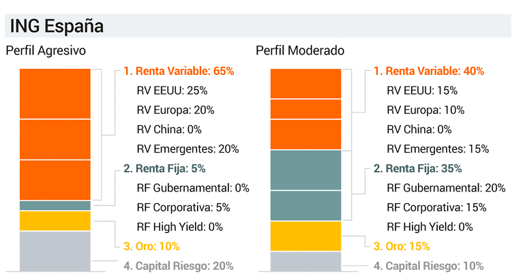
Task: Click the RV EEUU: 25% entry
Action: pyautogui.click(x=172, y=90)
